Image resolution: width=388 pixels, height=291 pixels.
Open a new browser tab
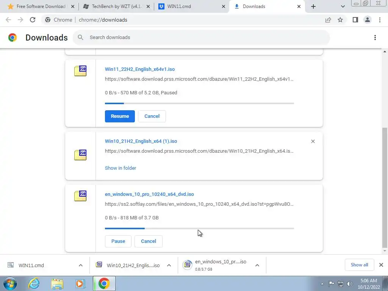click(313, 6)
